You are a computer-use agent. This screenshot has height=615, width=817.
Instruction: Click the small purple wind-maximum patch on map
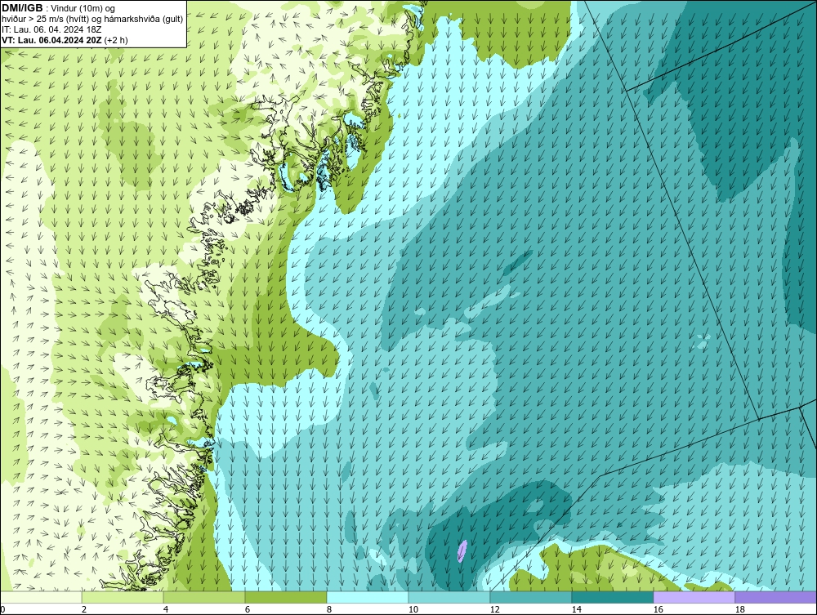point(462,551)
